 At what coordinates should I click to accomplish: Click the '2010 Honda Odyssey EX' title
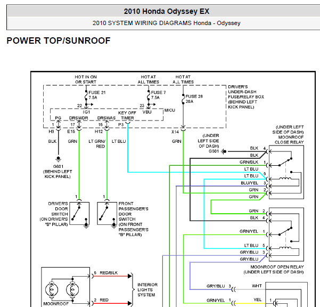pyautogui.click(x=167, y=11)
